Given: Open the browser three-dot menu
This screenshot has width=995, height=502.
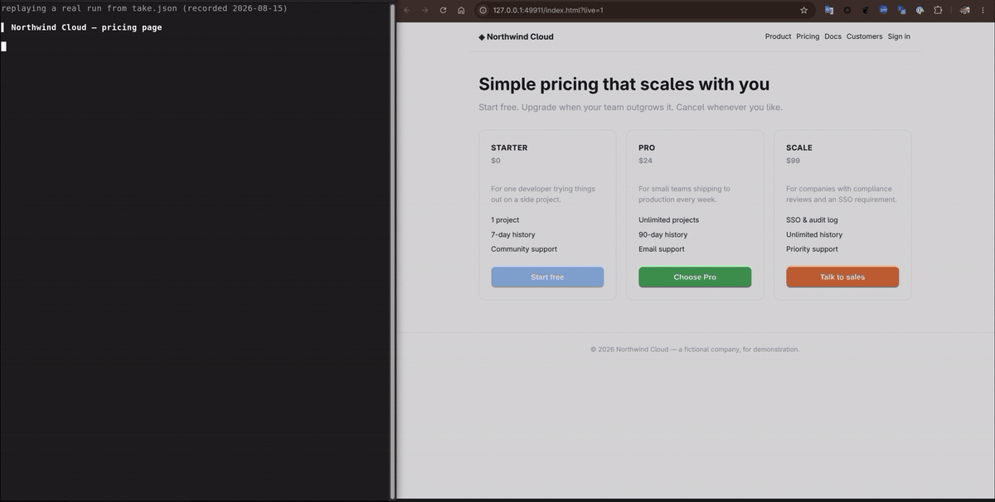Looking at the screenshot, I should pos(983,10).
